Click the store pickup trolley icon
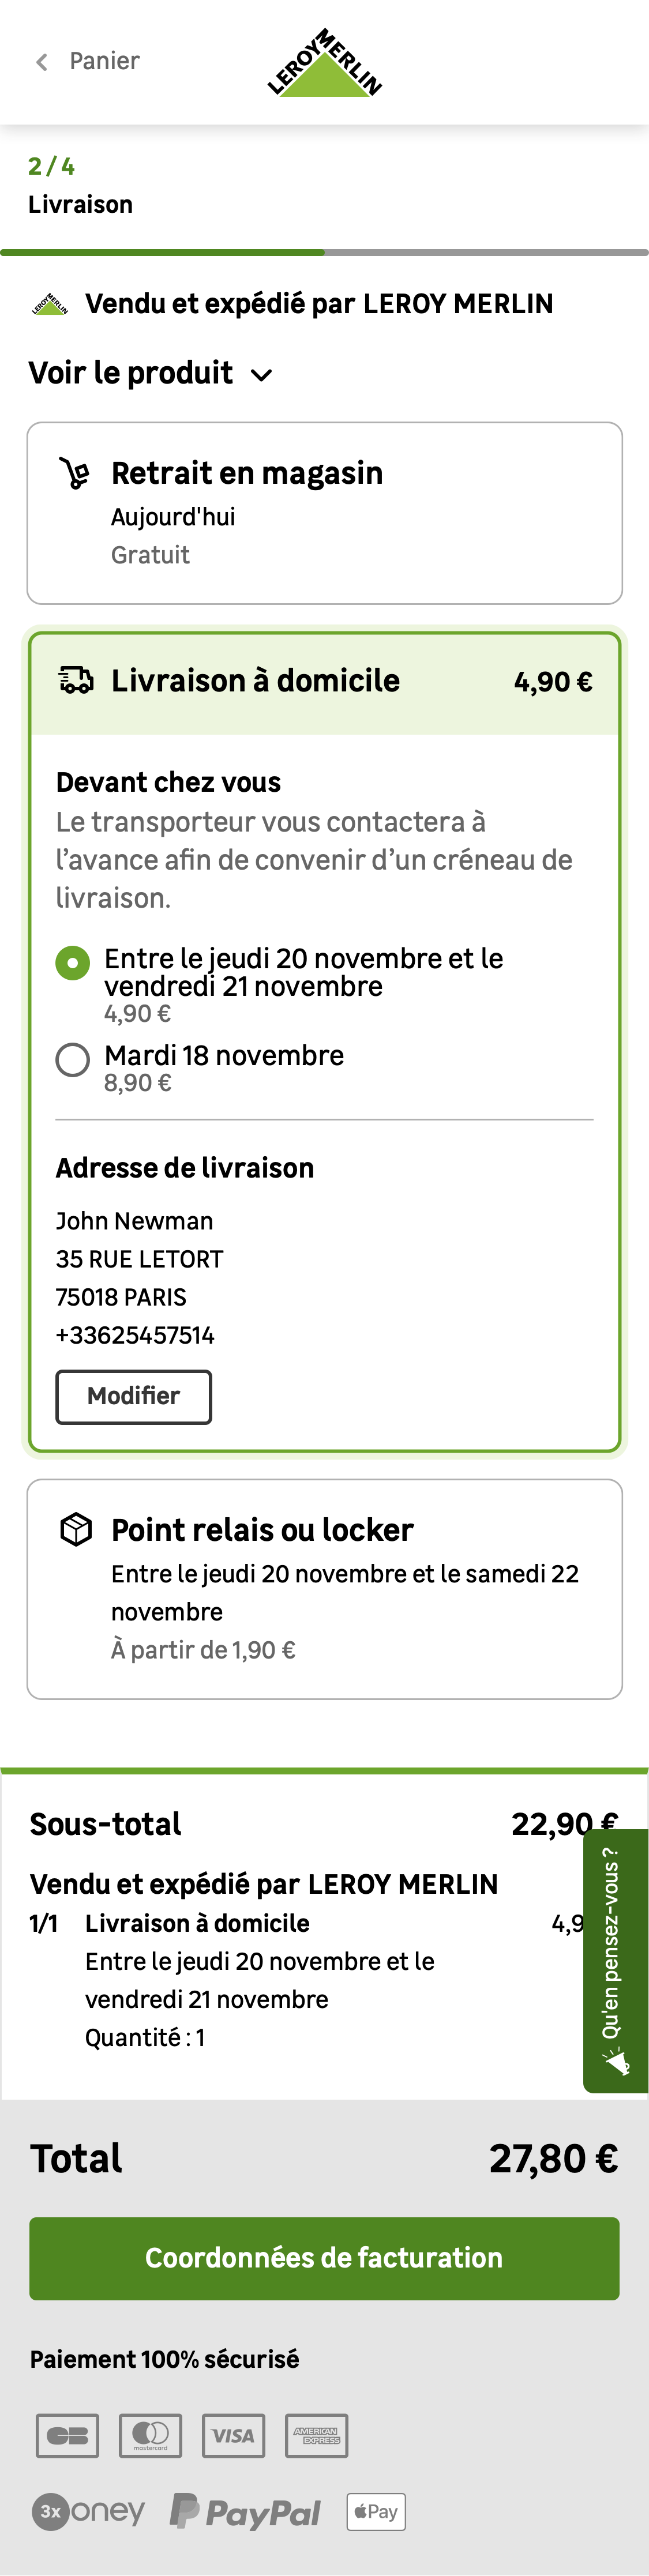Screen dimensions: 649x2576 coord(75,473)
